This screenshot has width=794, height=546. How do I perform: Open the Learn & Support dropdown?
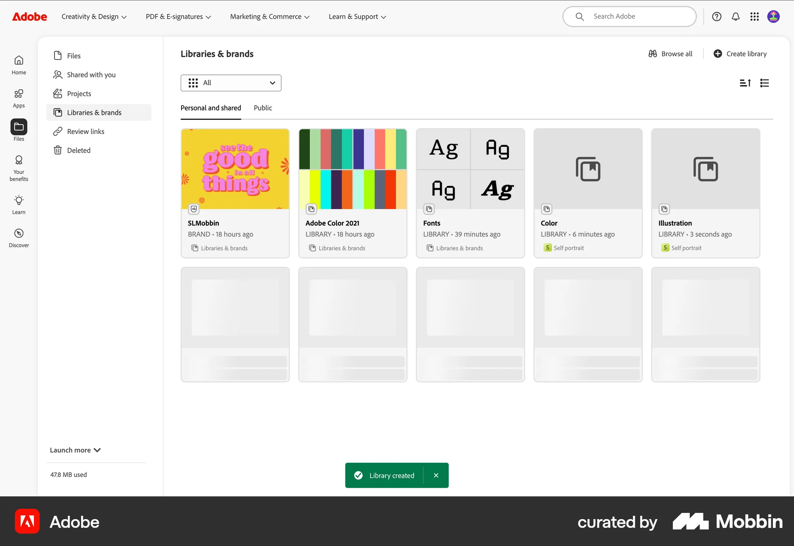pyautogui.click(x=356, y=17)
